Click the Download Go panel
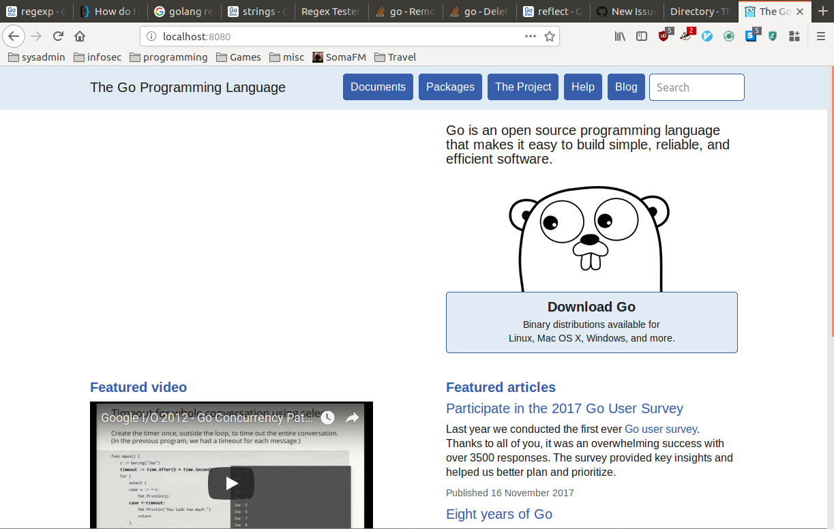 (x=591, y=321)
